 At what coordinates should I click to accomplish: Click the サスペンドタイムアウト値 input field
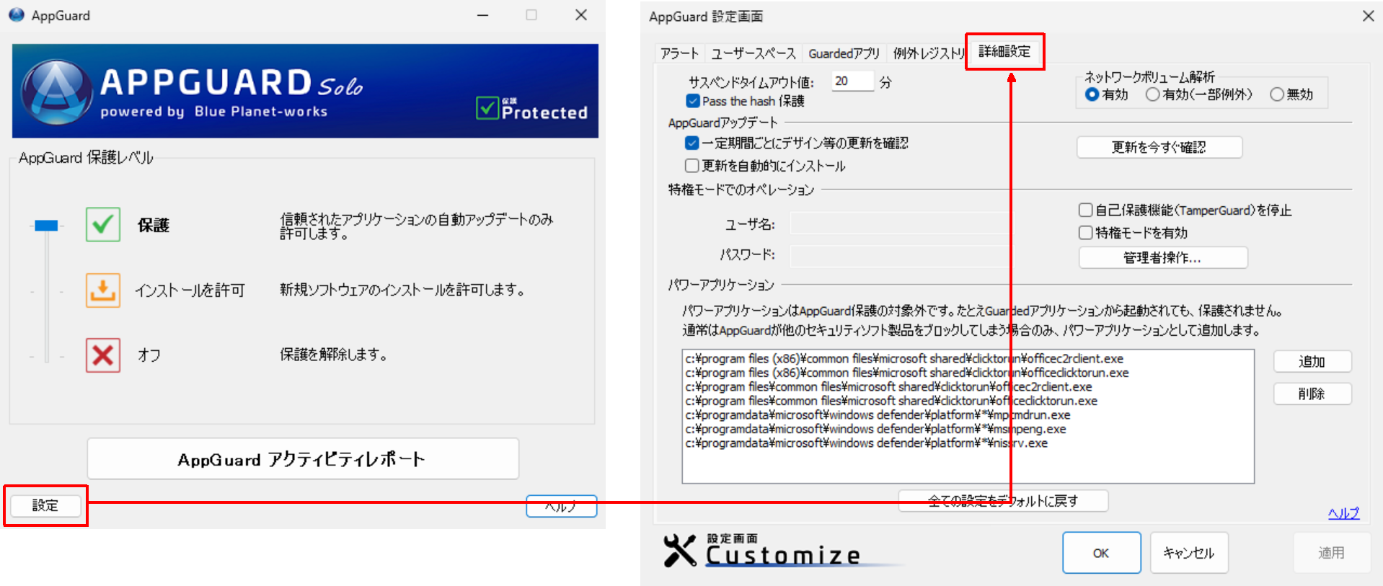(852, 81)
